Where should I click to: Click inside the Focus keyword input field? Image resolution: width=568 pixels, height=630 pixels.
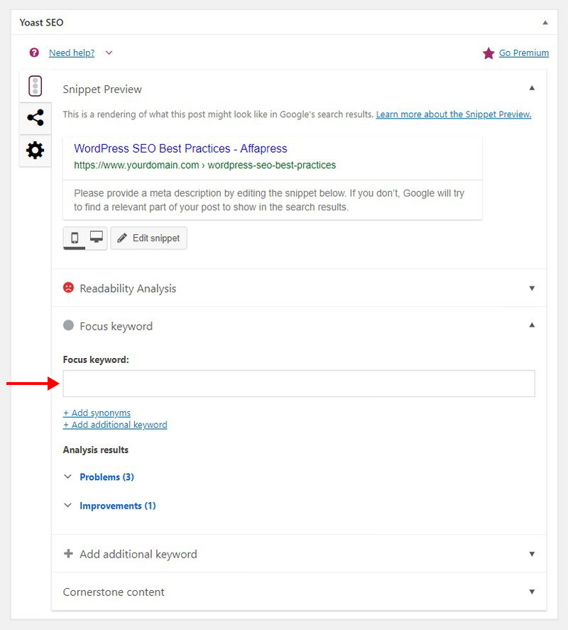[298, 384]
